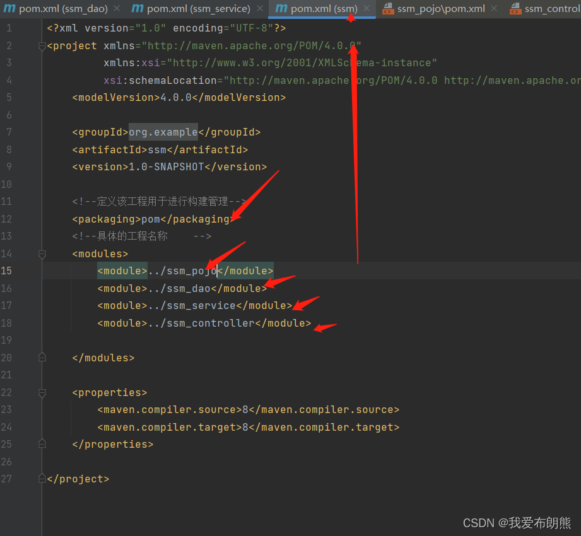Screen dimensions: 581x536
Task: Click the xsi:schemaLocation attribute line
Action: pyautogui.click(x=342, y=80)
